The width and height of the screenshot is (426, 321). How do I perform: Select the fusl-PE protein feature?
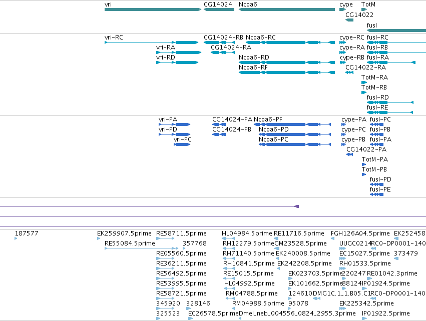click(x=376, y=194)
